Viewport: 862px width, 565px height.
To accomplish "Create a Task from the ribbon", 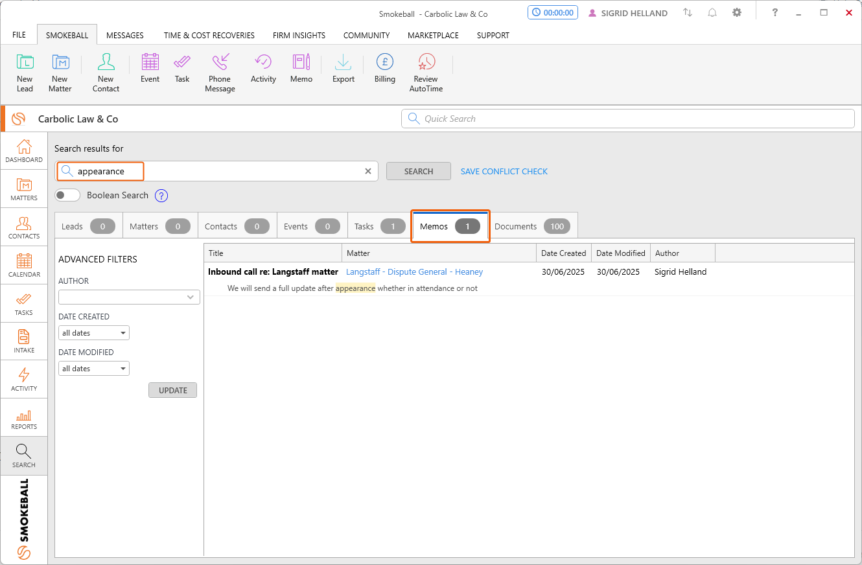I will pyautogui.click(x=182, y=68).
